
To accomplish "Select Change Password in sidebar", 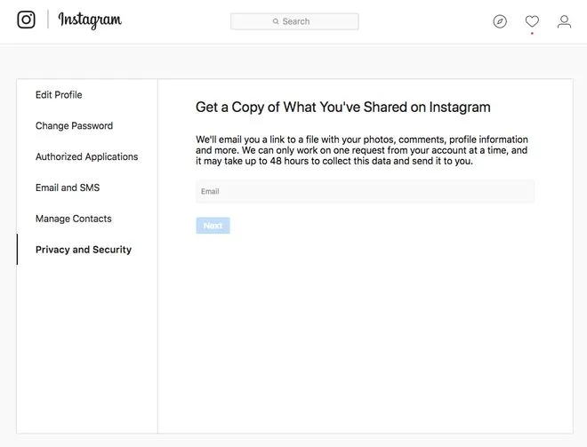I will 74,126.
